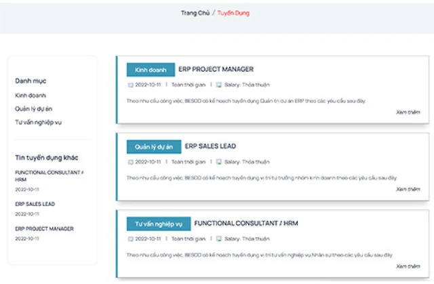Click the blue Tư vấn nghiệp vụ tag button
The image size is (434, 284).
(159, 223)
